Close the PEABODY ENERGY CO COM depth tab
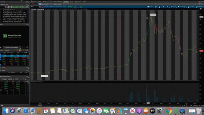The image size is (204, 115). [x=25, y=79]
